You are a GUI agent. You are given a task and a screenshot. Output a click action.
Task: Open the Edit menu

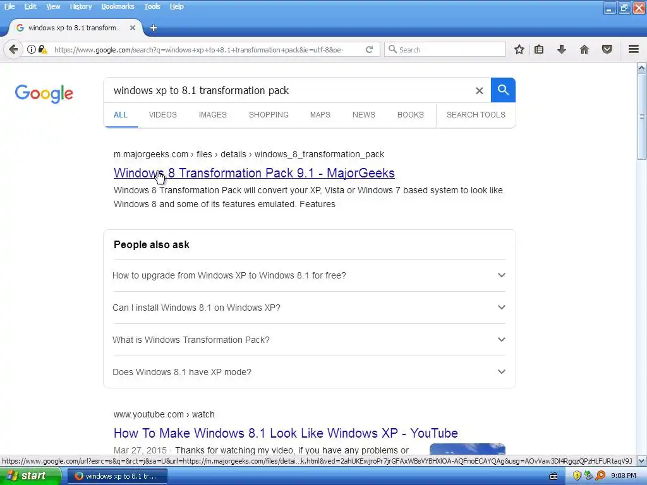(30, 6)
